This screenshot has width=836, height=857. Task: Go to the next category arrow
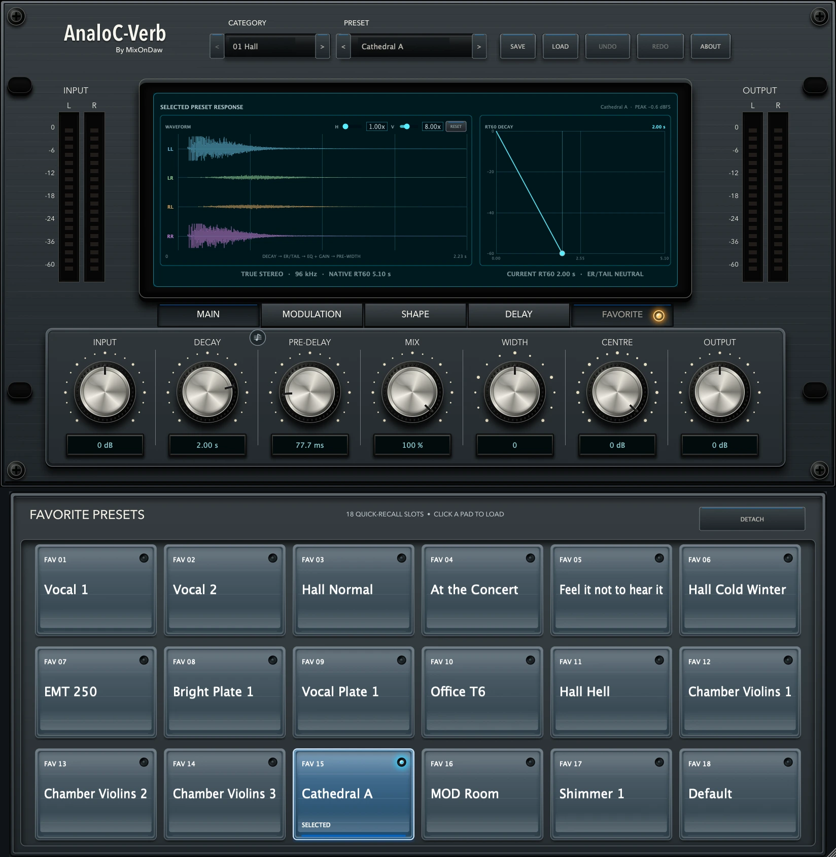(x=322, y=47)
